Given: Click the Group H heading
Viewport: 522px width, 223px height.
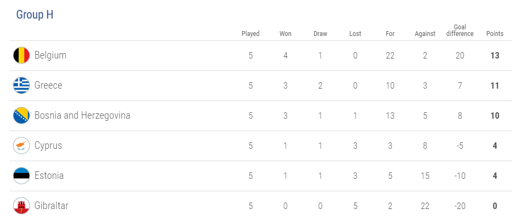Looking at the screenshot, I should (35, 15).
